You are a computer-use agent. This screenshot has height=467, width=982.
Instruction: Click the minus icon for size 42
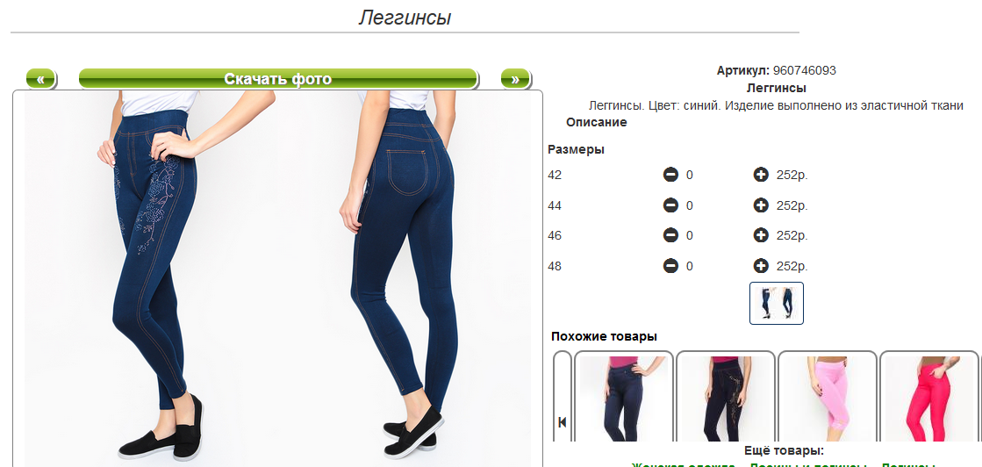tap(670, 175)
